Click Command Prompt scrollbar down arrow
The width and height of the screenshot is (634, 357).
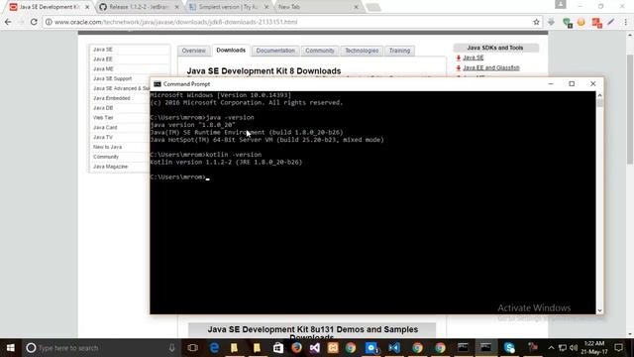pyautogui.click(x=599, y=310)
